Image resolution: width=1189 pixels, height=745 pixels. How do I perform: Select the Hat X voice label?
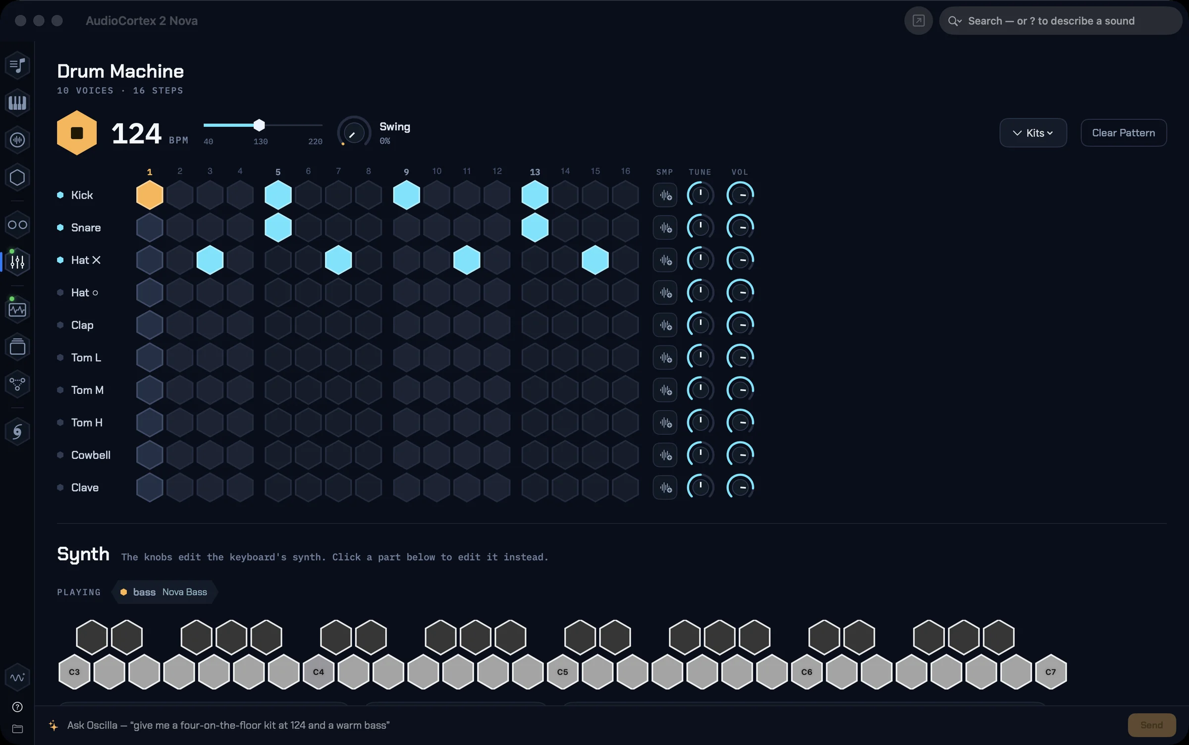[86, 260]
